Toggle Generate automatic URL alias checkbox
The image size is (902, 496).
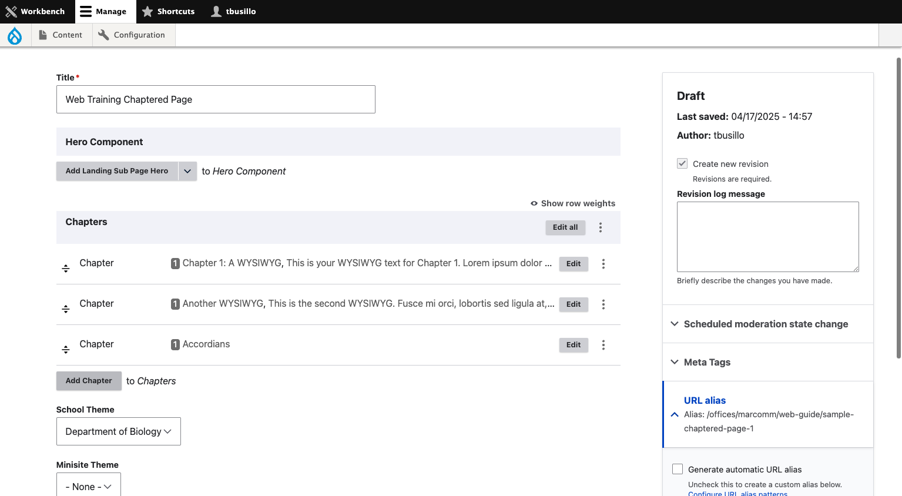678,469
